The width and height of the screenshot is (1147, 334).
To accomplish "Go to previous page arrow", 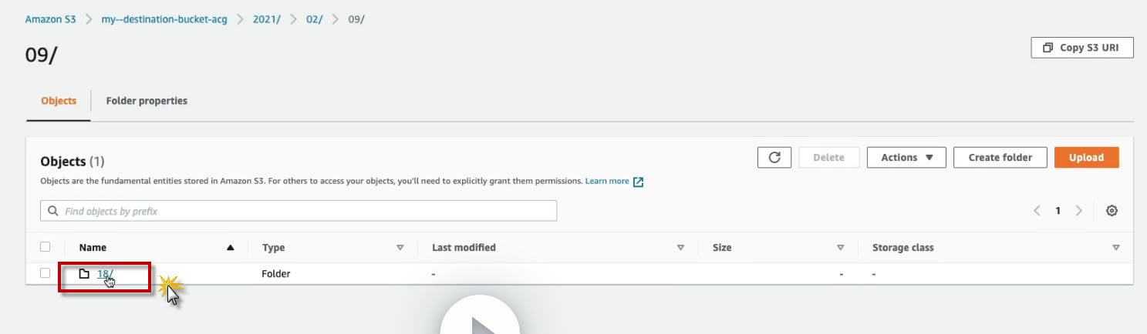I will point(1037,211).
